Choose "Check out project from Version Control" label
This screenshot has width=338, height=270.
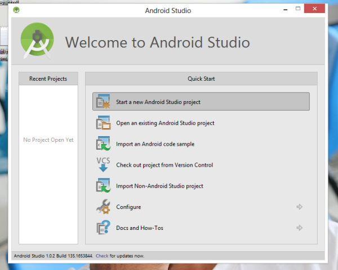(164, 165)
